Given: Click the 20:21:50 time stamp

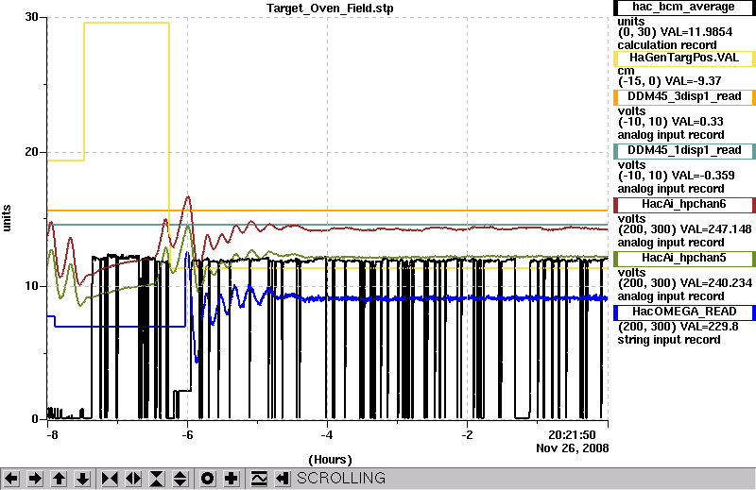Looking at the screenshot, I should coord(573,435).
